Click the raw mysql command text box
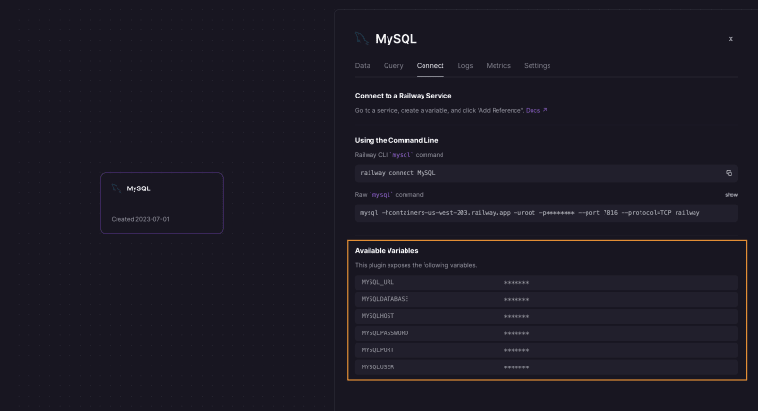The height and width of the screenshot is (411, 758). tap(547, 213)
